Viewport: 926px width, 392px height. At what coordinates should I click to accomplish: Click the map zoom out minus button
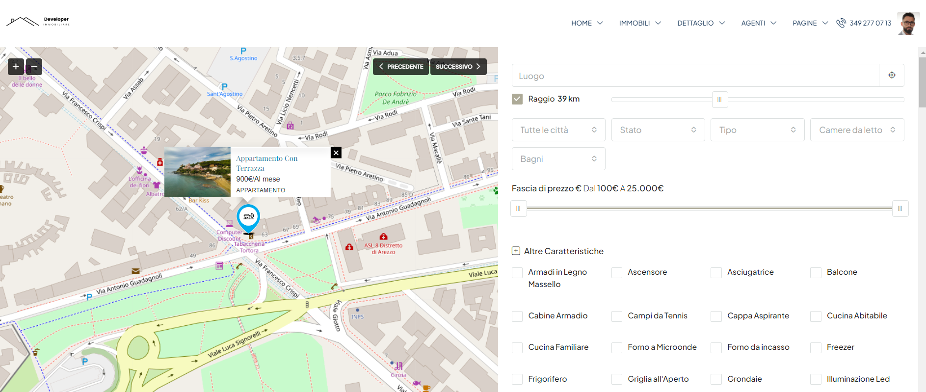(34, 67)
